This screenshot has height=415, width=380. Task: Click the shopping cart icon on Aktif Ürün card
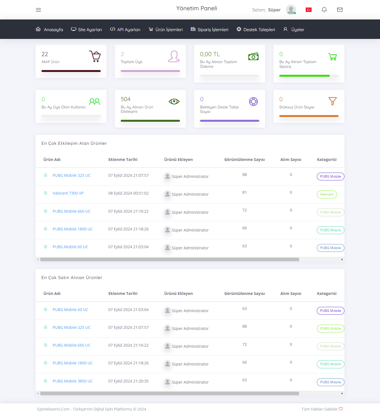pos(95,56)
